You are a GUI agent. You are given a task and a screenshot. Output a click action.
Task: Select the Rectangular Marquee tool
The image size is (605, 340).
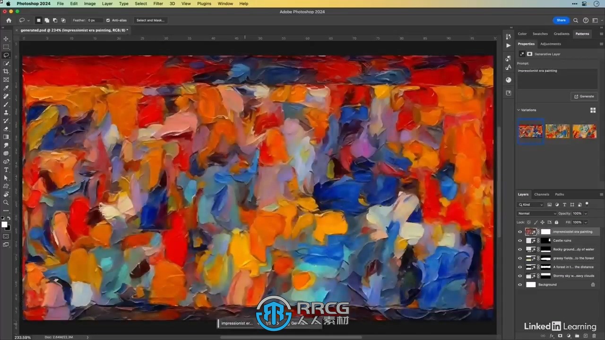pyautogui.click(x=6, y=47)
